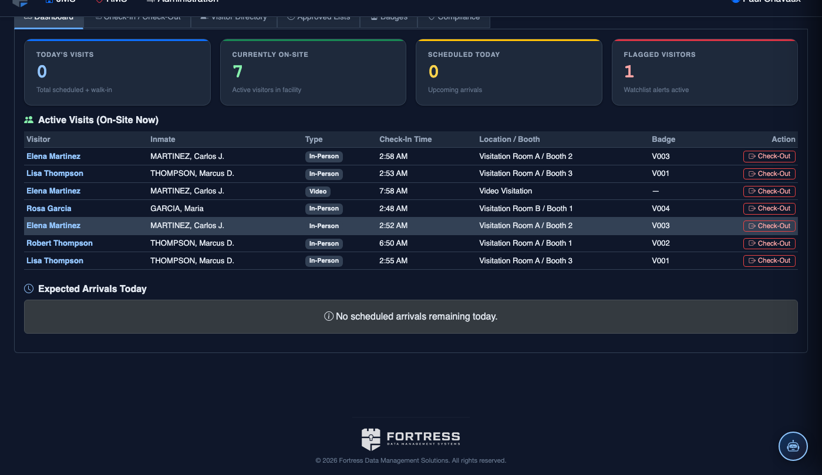Open Lisa Thompson's link in the 2:55 AM row
822x475 pixels.
point(55,260)
